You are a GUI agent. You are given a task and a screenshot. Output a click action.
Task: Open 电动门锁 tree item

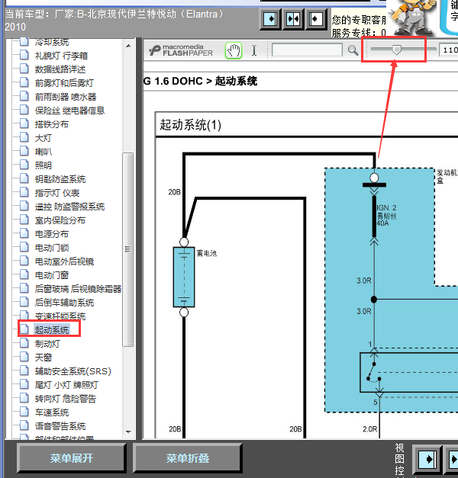click(x=52, y=248)
